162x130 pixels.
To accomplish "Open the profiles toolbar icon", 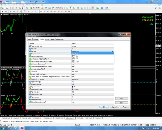I will [x=8, y=8].
